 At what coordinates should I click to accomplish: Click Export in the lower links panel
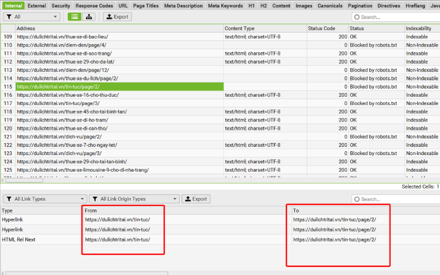(195, 199)
